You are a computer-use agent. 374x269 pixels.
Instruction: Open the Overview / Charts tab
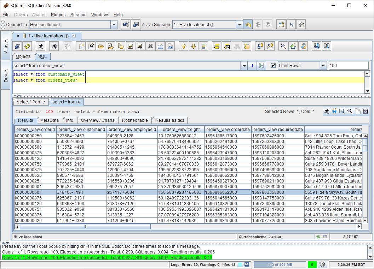click(x=98, y=120)
